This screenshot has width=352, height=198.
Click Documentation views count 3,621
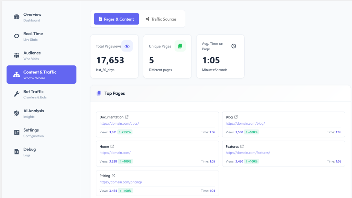pos(113,132)
